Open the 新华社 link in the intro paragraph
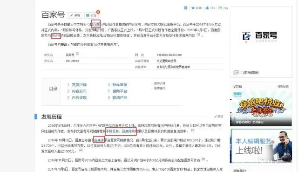 coord(56,35)
